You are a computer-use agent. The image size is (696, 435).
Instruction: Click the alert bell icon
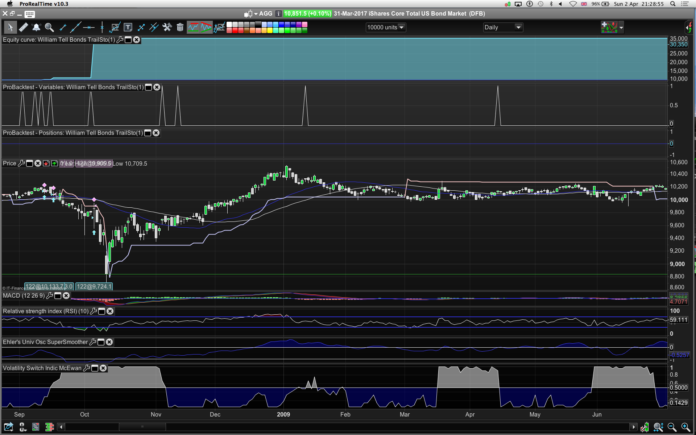click(36, 27)
